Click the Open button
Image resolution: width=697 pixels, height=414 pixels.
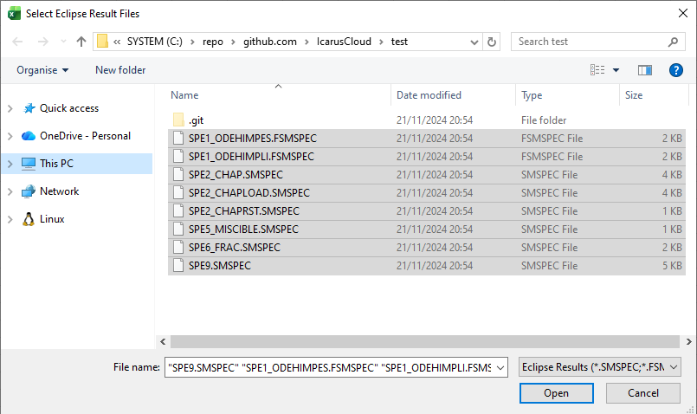click(x=556, y=393)
